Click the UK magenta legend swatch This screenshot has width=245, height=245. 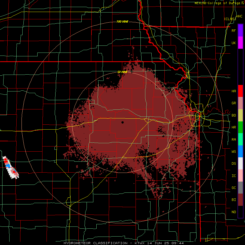pyautogui.click(x=240, y=43)
